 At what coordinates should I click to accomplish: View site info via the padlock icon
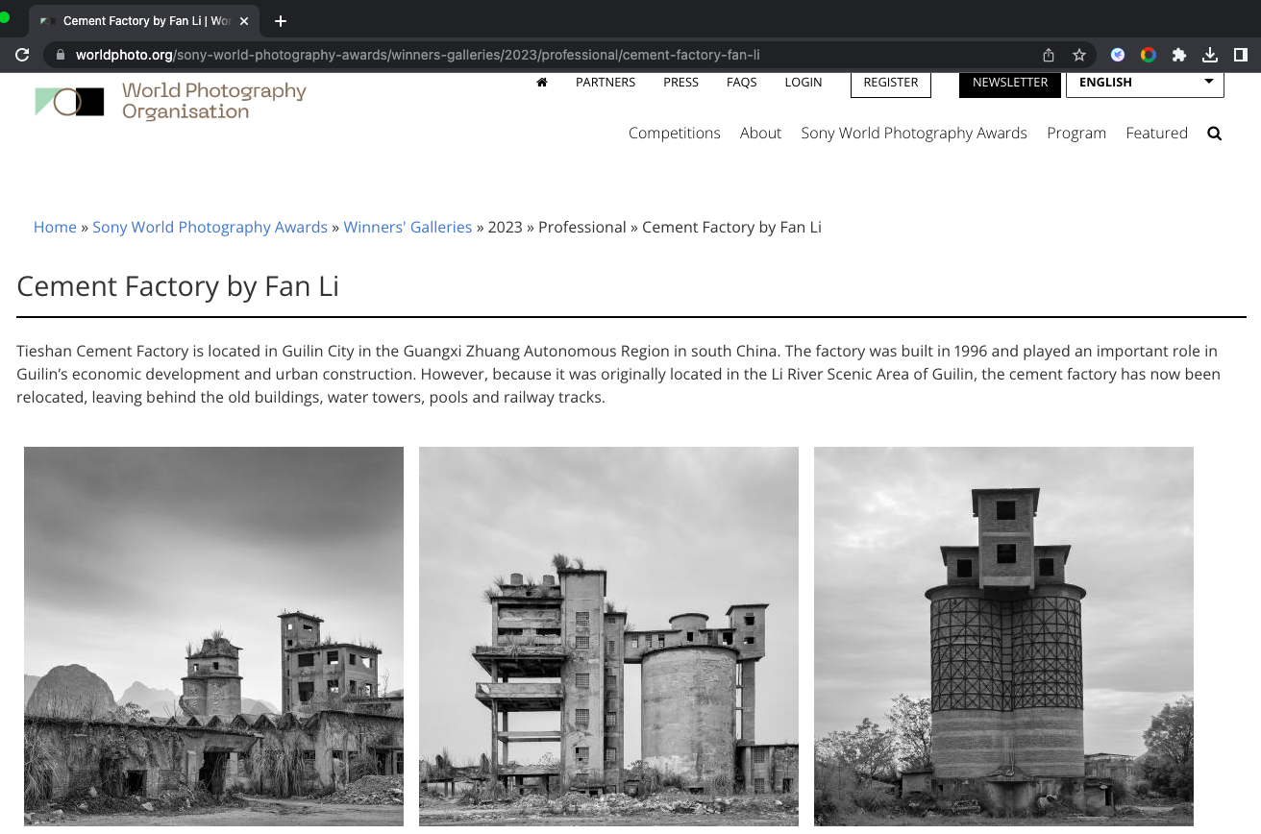[x=61, y=55]
